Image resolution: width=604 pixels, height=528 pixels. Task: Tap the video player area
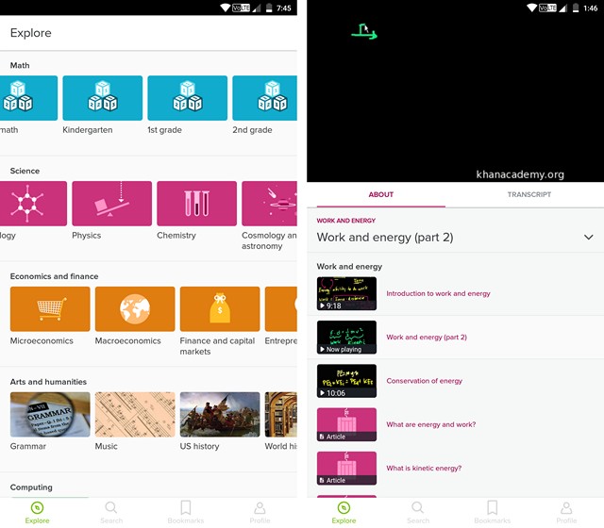point(455,98)
